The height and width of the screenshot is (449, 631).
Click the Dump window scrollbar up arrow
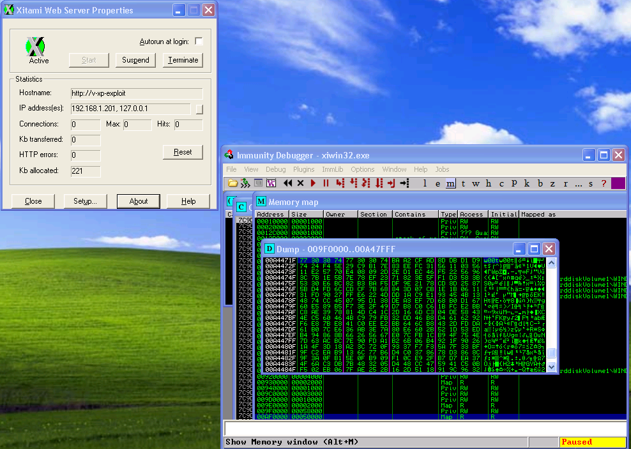[x=552, y=263]
